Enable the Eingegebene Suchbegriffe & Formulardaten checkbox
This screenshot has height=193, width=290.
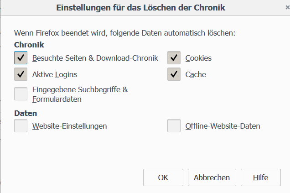[21, 94]
